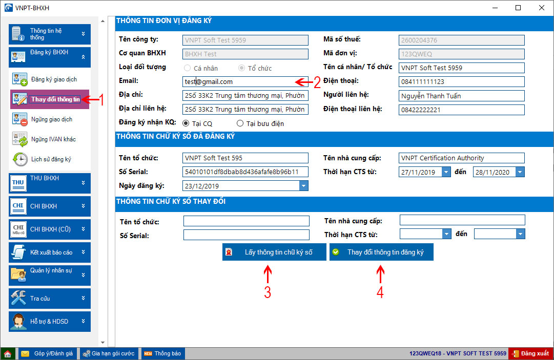Click the Thông tin hệ thống server icon
This screenshot has height=360, width=554.
17,34
